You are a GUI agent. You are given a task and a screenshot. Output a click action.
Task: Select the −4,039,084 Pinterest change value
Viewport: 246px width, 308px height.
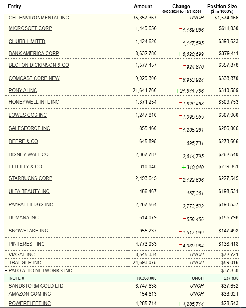coord(191,246)
